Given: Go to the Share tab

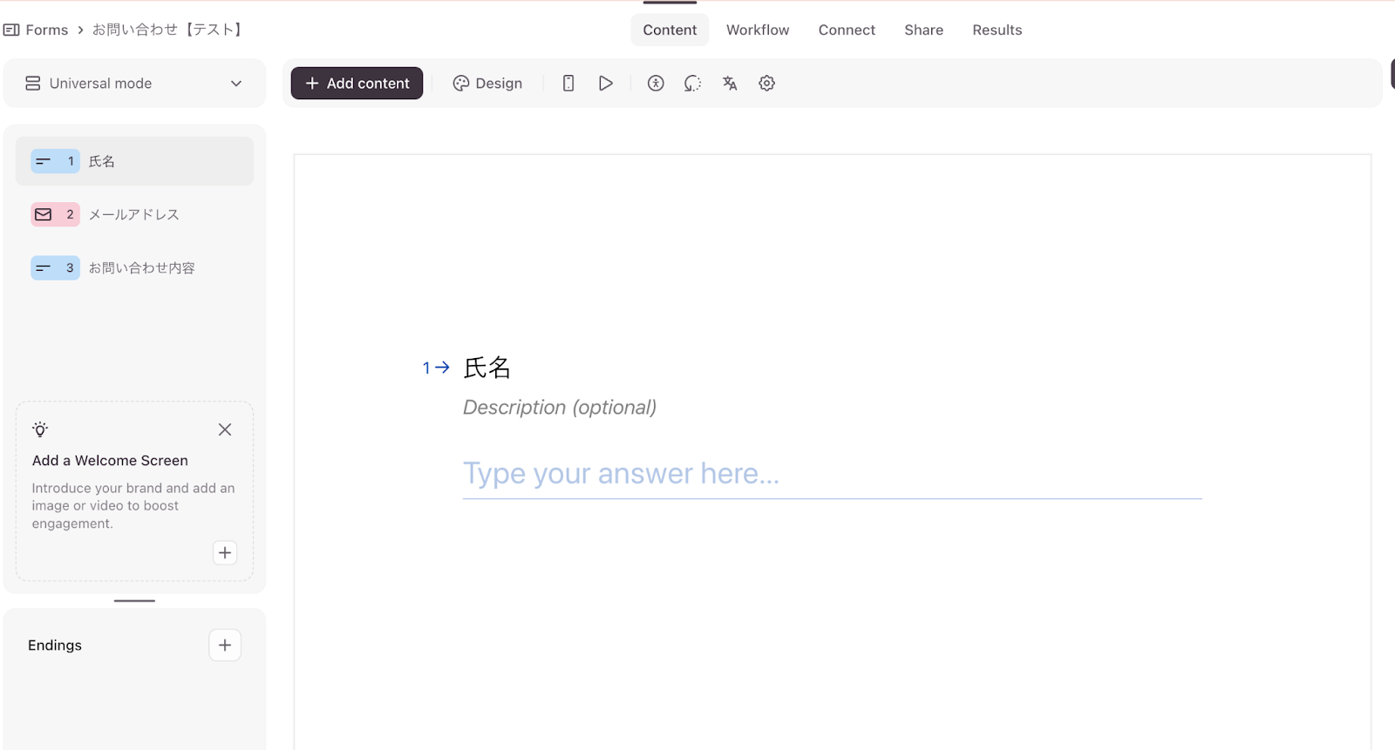Looking at the screenshot, I should point(923,30).
